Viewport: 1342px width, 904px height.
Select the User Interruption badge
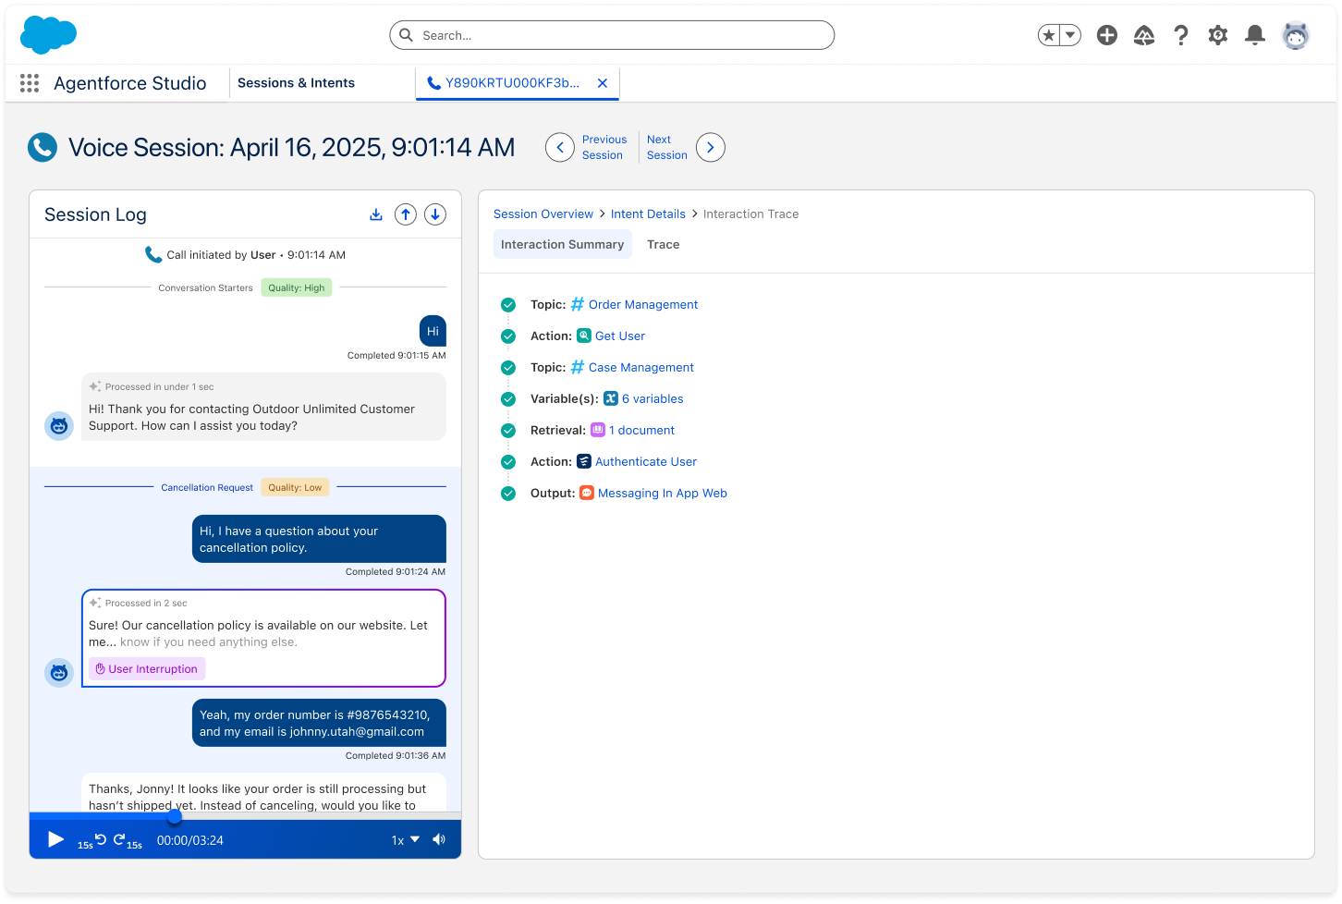[147, 668]
